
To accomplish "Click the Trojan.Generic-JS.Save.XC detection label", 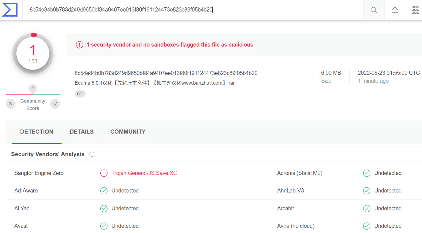I will (144, 173).
